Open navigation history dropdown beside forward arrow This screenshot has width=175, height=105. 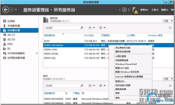tap(16, 10)
